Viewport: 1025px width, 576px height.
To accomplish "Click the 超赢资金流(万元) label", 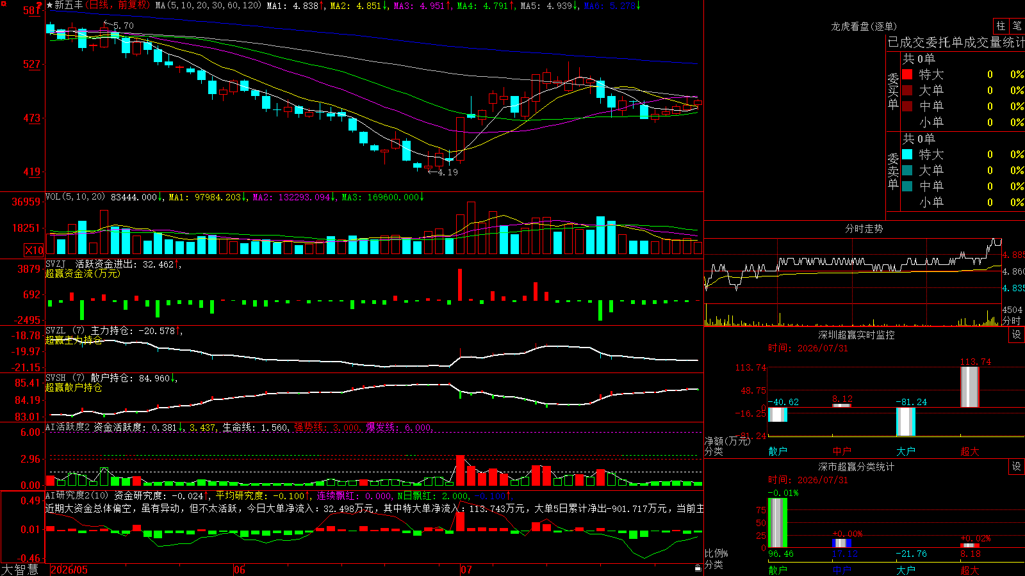I will click(x=83, y=273).
